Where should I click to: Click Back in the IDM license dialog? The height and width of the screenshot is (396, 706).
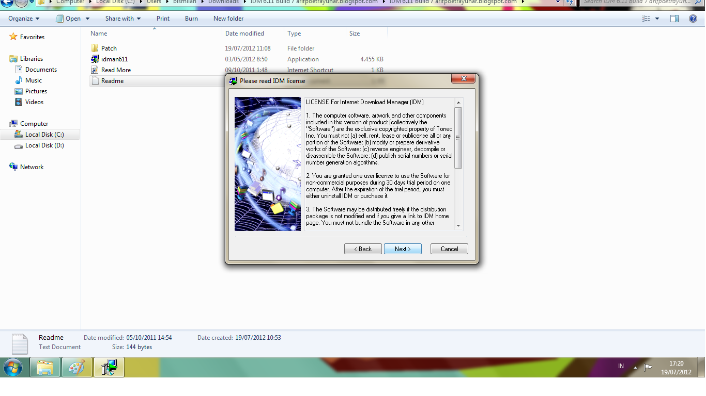click(363, 249)
